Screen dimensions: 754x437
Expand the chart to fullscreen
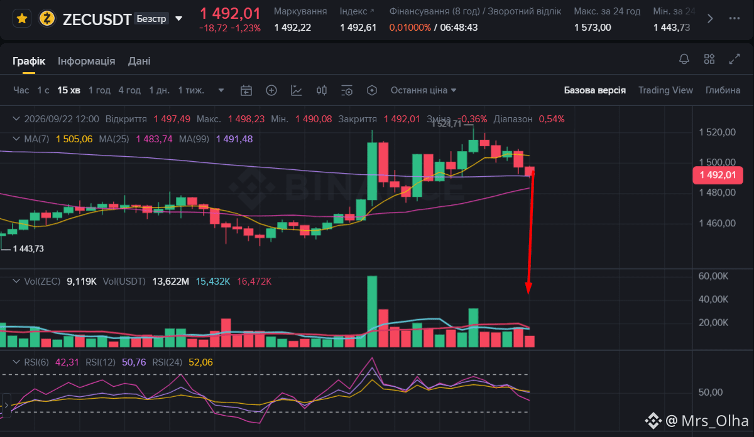[x=734, y=60]
